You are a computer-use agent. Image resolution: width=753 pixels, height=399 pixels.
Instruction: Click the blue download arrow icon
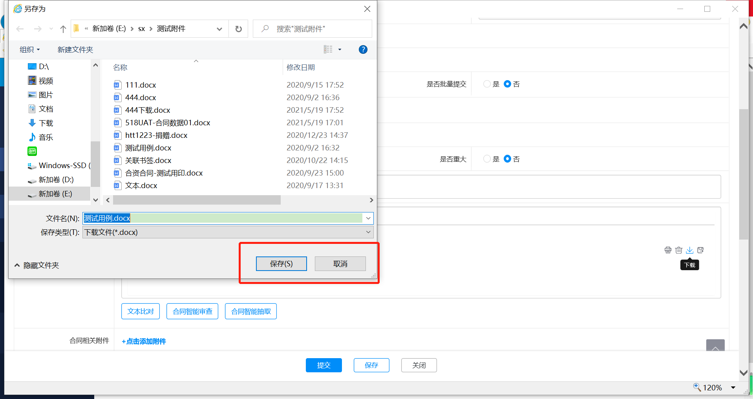tap(689, 250)
